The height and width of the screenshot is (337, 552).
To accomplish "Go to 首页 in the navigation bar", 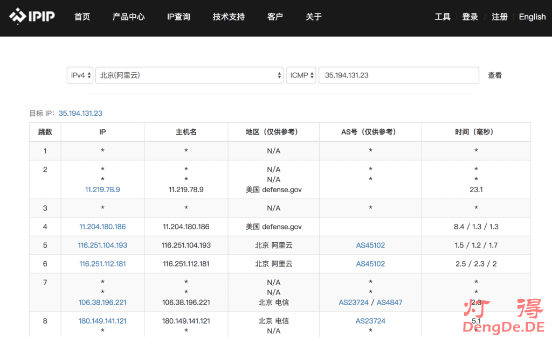I will pos(82,17).
